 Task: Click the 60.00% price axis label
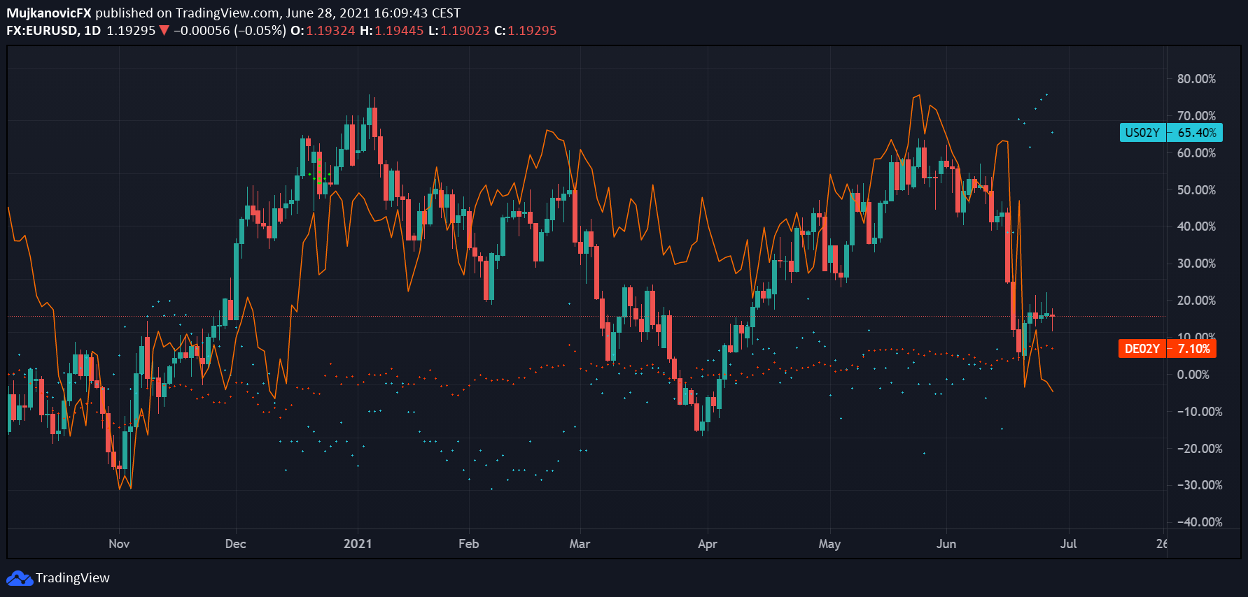tap(1196, 153)
